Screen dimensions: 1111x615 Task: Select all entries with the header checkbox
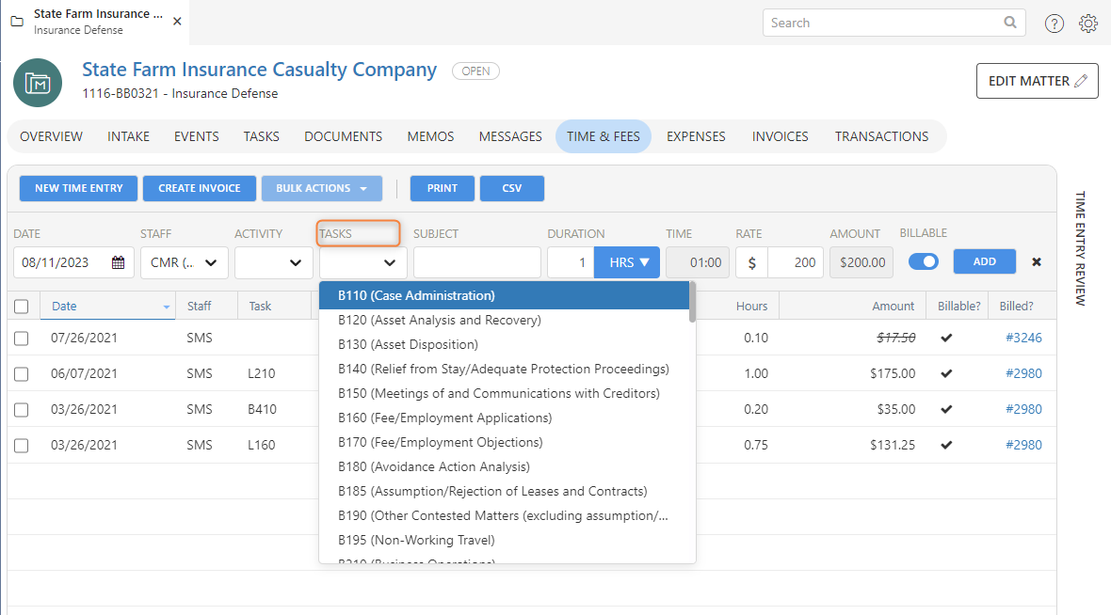pyautogui.click(x=22, y=305)
